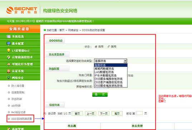192x130 pixels.
Task: Click the badge icon beside 认证系统
Action: pyautogui.click(x=9, y=71)
